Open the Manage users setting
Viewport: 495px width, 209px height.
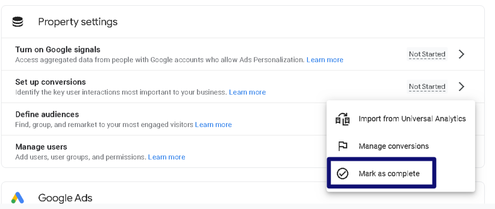164,152
